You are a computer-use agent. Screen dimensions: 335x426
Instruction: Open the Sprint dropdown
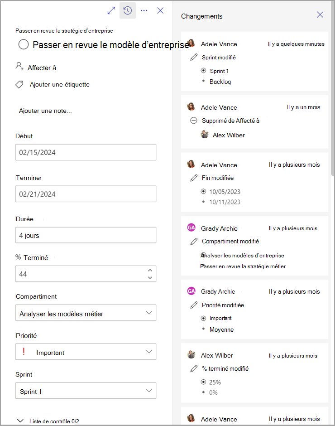pyautogui.click(x=86, y=391)
